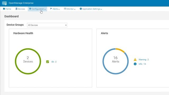Screen dimensions: 169x95
Task: Click the 16 Alerts count text
Action: click(x=115, y=60)
